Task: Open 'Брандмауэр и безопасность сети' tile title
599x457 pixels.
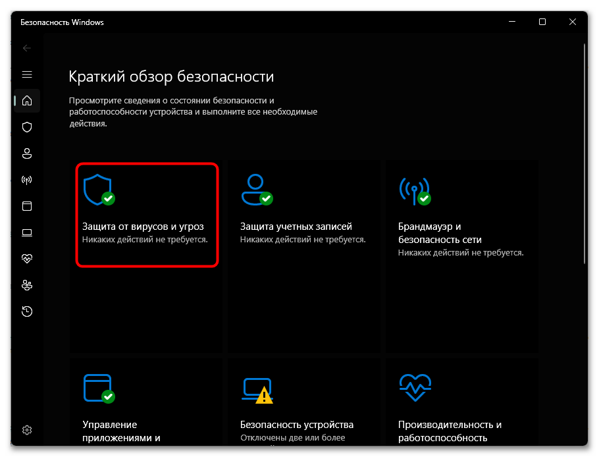Action: click(440, 233)
